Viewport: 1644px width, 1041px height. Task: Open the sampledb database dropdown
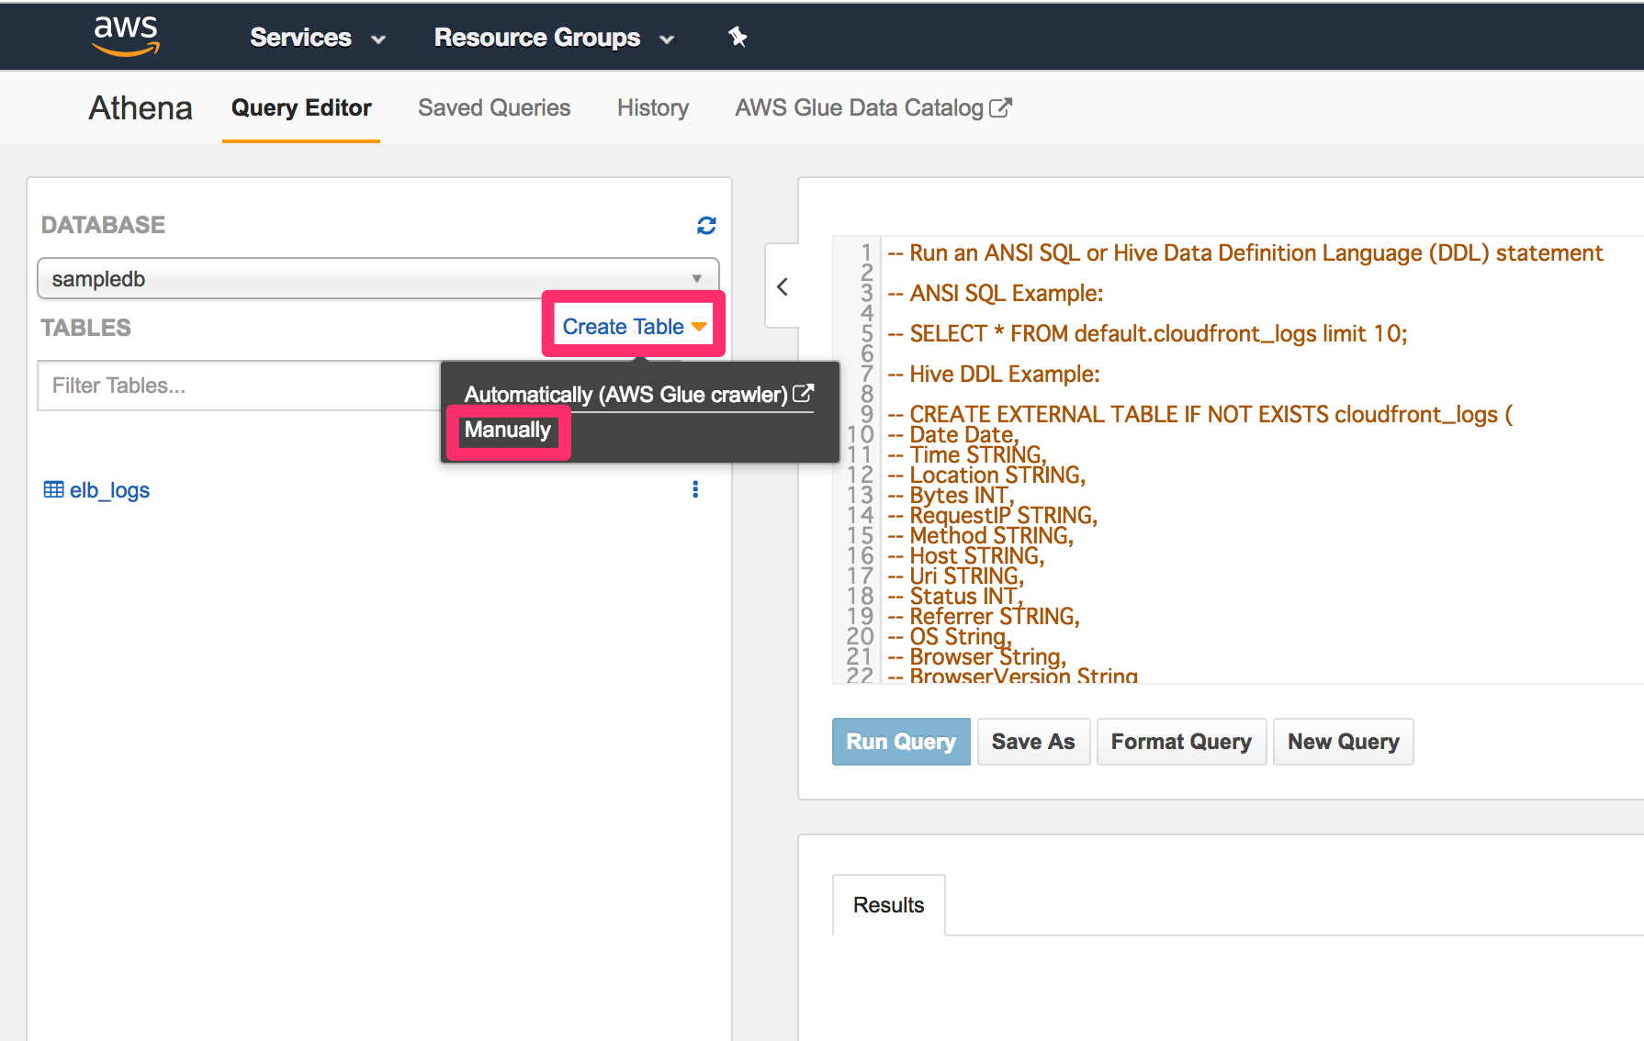pyautogui.click(x=696, y=278)
